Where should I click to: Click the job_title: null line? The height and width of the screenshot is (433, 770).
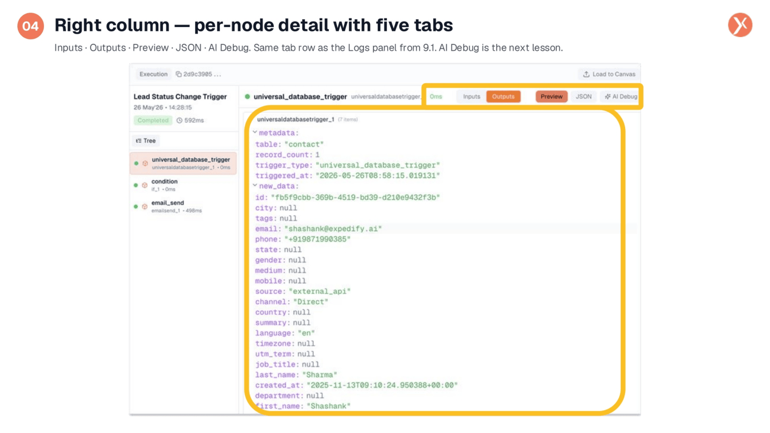(287, 365)
